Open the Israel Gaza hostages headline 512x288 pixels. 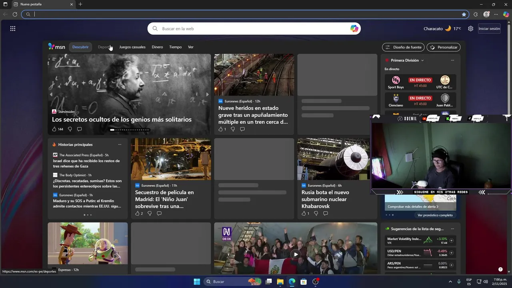click(86, 164)
